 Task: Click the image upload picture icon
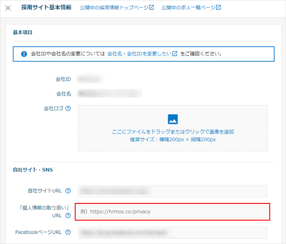(x=173, y=119)
